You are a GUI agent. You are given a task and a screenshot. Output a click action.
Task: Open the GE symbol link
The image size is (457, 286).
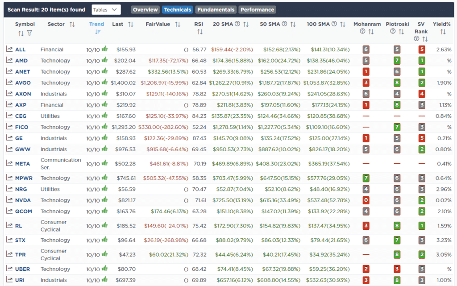point(19,138)
